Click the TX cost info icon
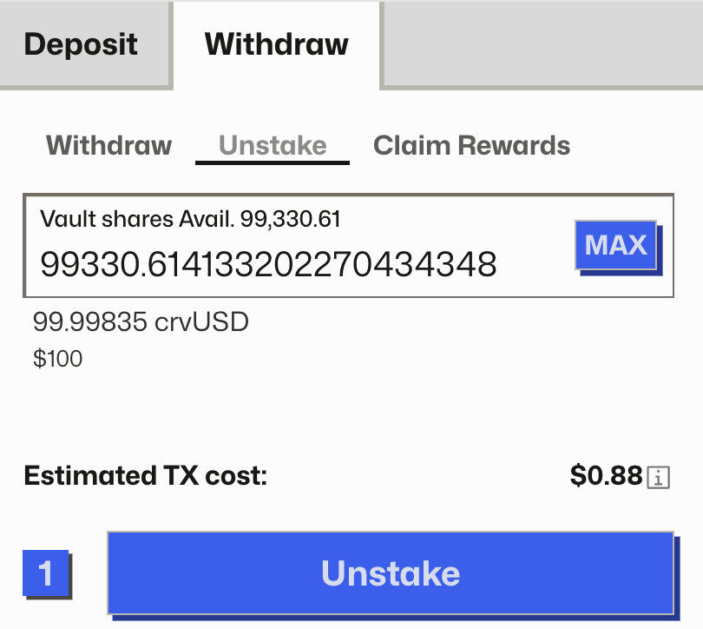 (659, 477)
